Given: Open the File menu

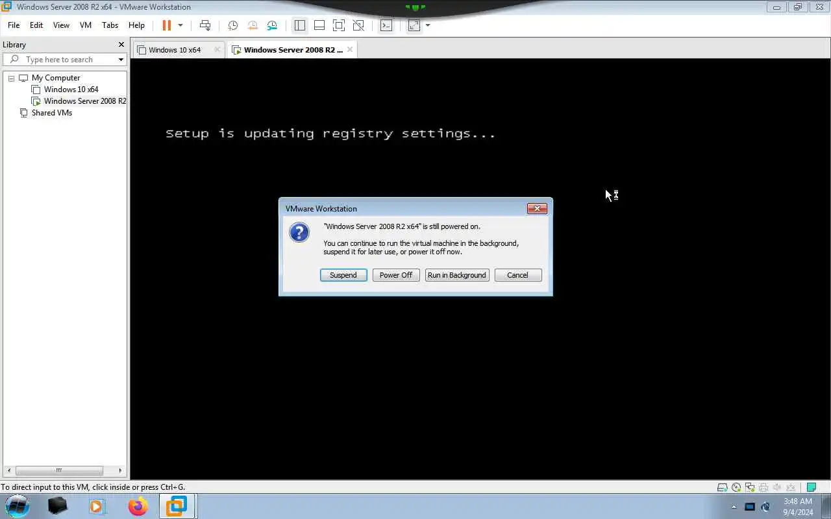Looking at the screenshot, I should pyautogui.click(x=14, y=25).
